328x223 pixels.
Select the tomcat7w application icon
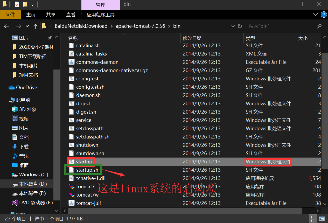(72, 195)
